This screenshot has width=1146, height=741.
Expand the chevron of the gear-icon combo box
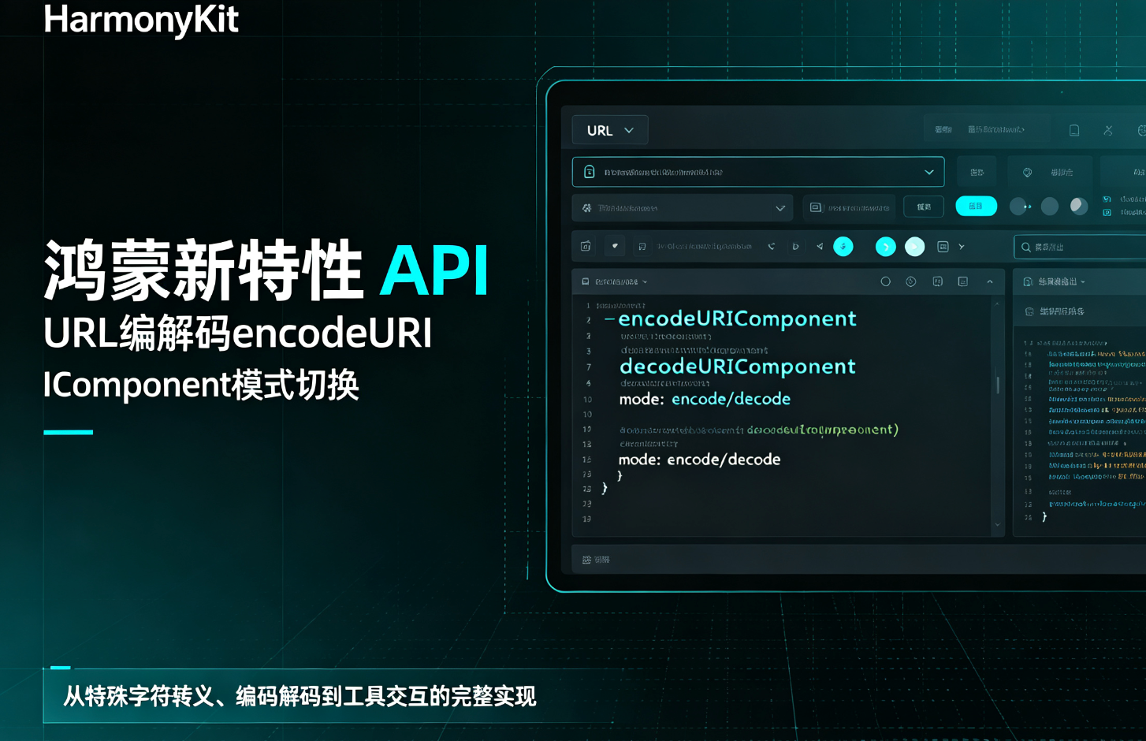click(x=780, y=208)
